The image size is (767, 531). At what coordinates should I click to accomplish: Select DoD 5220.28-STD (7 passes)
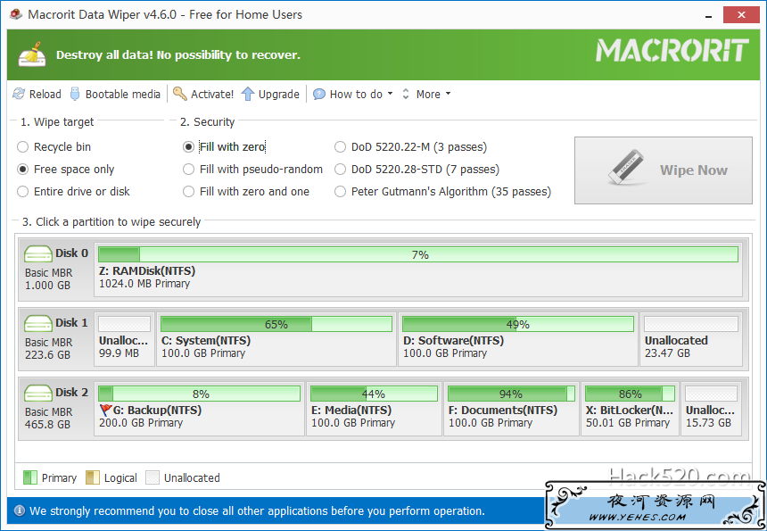[416, 170]
